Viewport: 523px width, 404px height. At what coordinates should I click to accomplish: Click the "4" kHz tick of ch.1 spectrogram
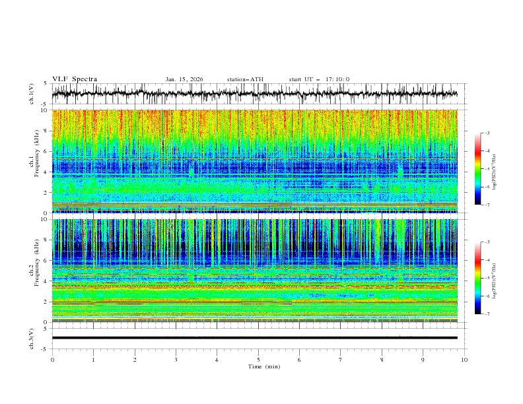click(x=47, y=172)
